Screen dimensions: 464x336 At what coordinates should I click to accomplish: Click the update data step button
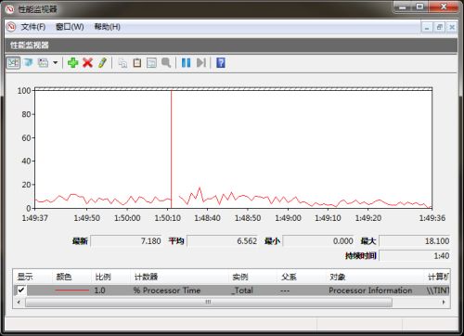(201, 63)
